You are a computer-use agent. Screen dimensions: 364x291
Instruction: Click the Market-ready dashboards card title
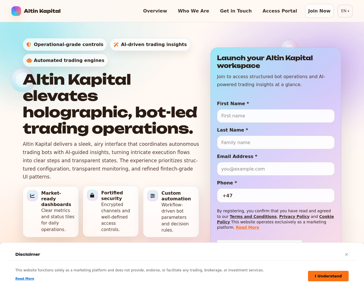tap(56, 199)
